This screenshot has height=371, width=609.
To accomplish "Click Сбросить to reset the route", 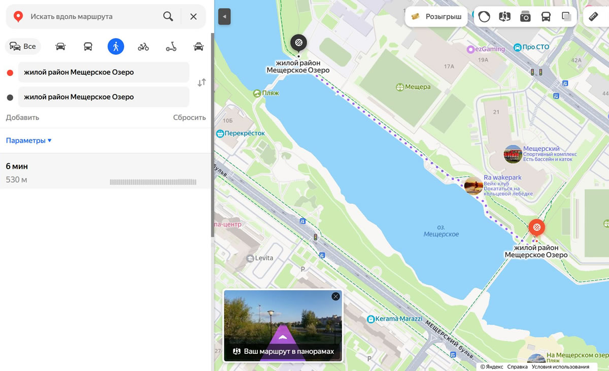I will (x=189, y=118).
